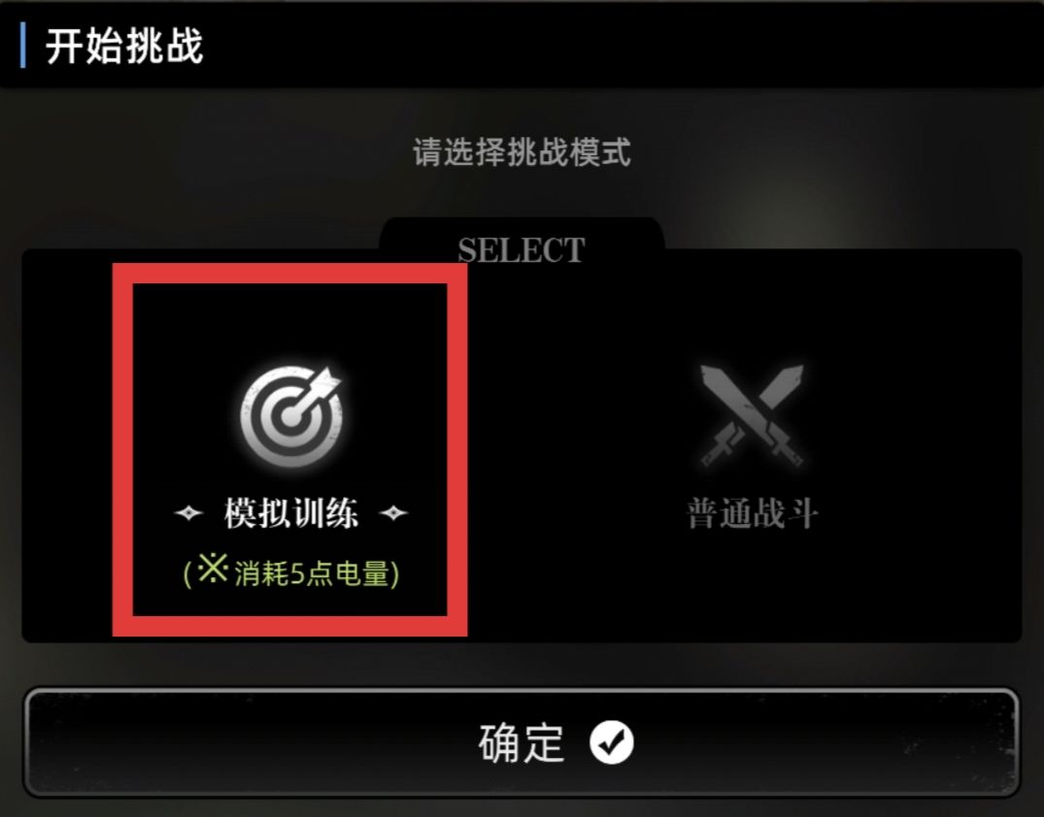Click the SELECT tab header
Screen dimensions: 1044x817
coord(522,249)
